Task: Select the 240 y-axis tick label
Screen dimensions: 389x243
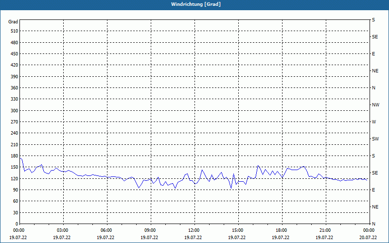Action: [14, 133]
